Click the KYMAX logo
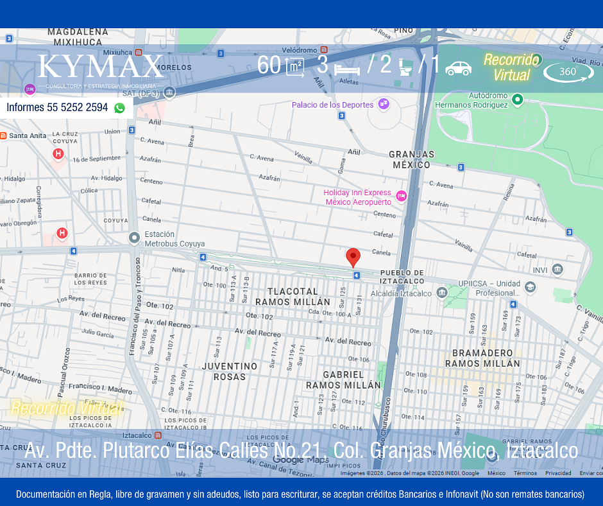This screenshot has width=603, height=506. tap(101, 71)
